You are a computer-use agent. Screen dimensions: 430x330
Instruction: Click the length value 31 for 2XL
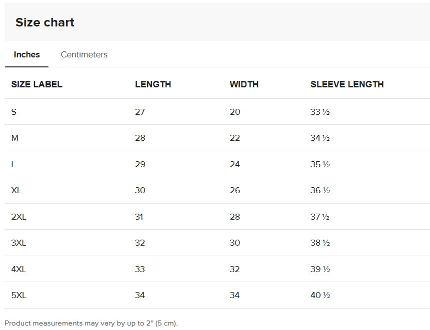click(x=139, y=217)
